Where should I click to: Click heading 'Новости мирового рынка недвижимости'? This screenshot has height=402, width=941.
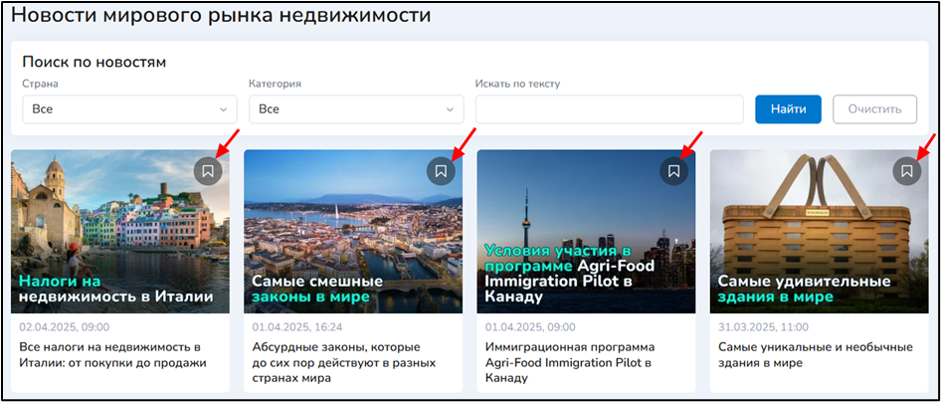(x=222, y=15)
